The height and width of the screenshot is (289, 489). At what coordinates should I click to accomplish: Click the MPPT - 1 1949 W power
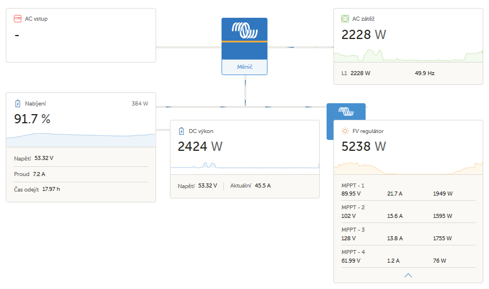point(443,194)
